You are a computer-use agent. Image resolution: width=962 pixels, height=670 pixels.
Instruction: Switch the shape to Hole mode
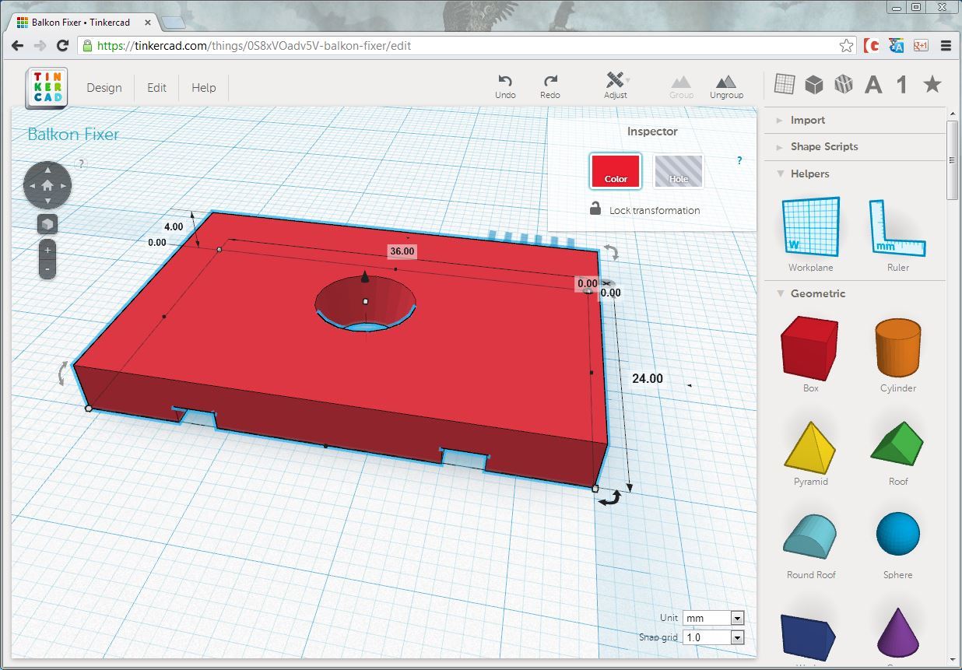(678, 170)
